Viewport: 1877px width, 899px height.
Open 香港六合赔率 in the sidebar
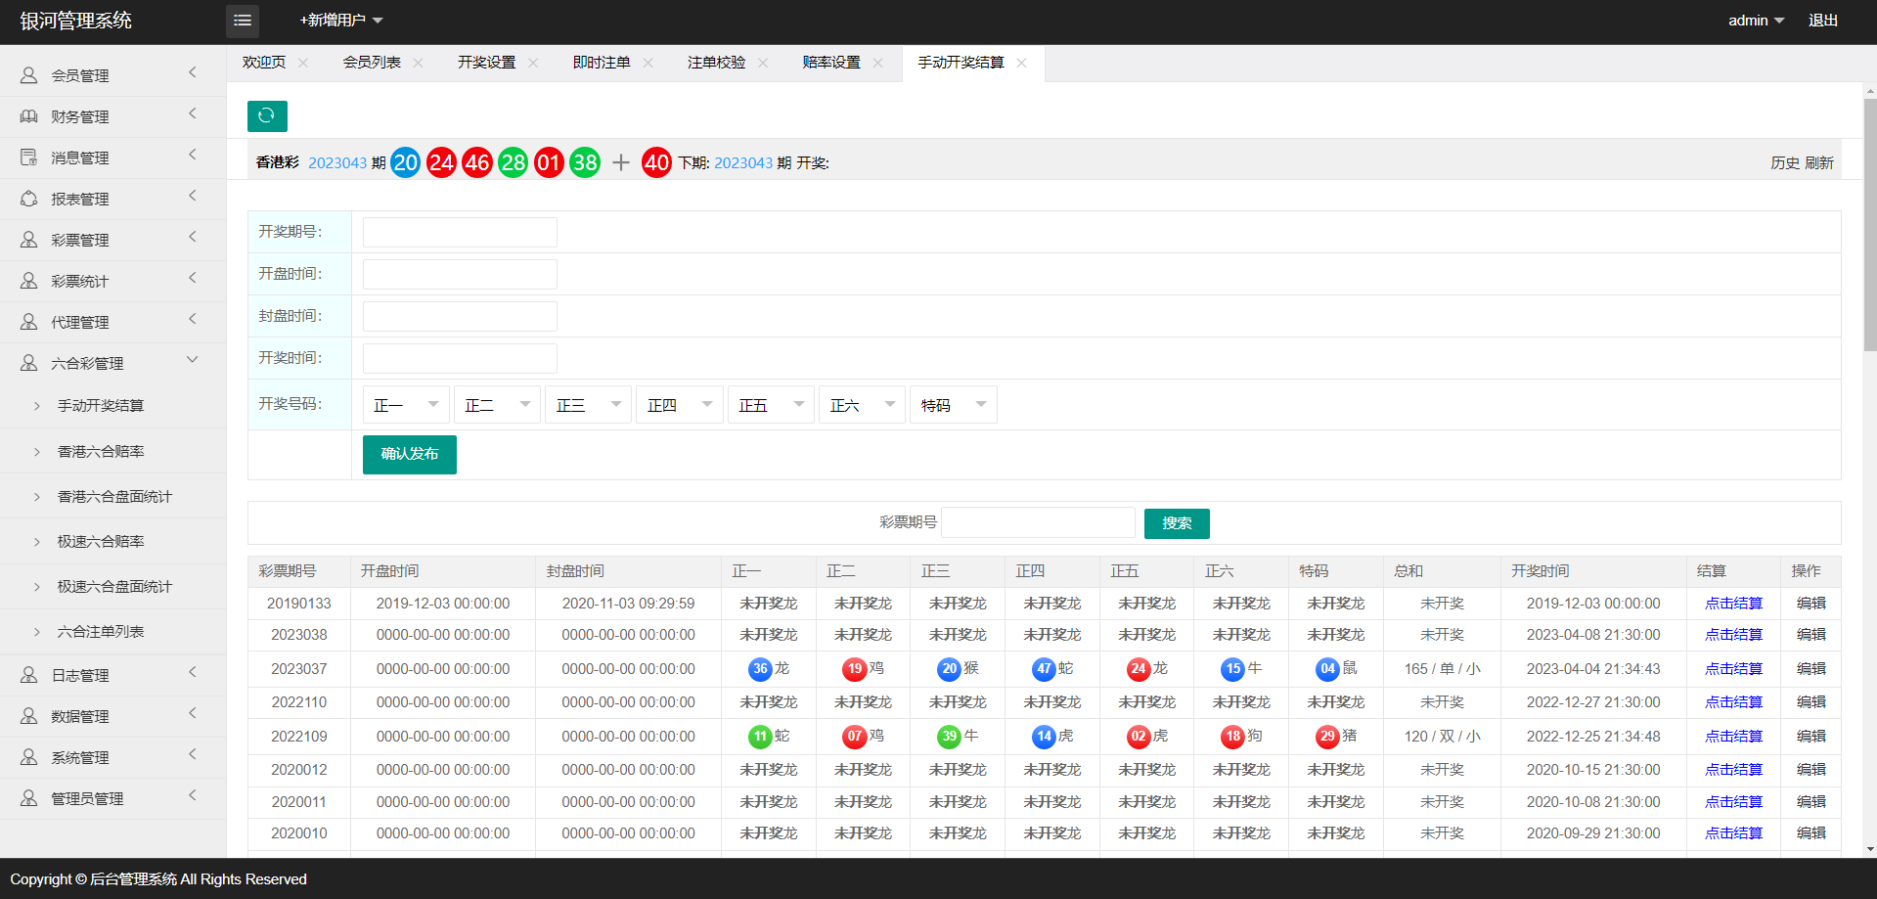pos(101,451)
